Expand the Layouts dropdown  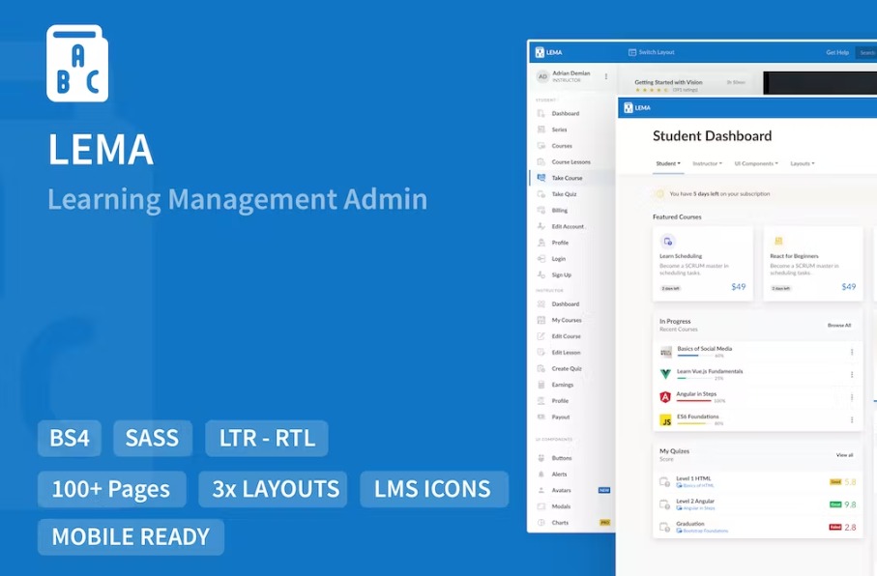(802, 164)
